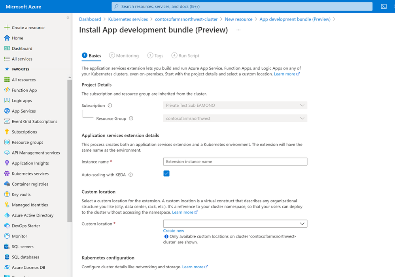Expand the Resource Group dropdown
The image size is (395, 277).
[x=235, y=119]
